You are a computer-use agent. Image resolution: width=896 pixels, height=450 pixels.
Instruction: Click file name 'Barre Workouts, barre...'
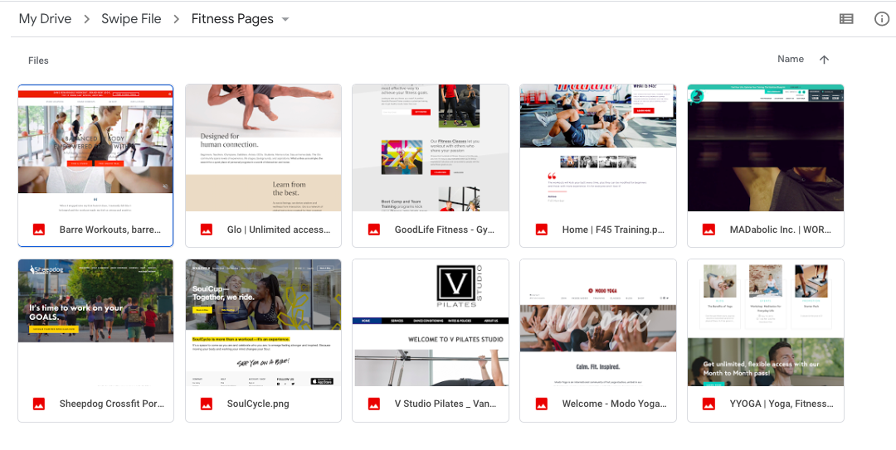pyautogui.click(x=110, y=230)
